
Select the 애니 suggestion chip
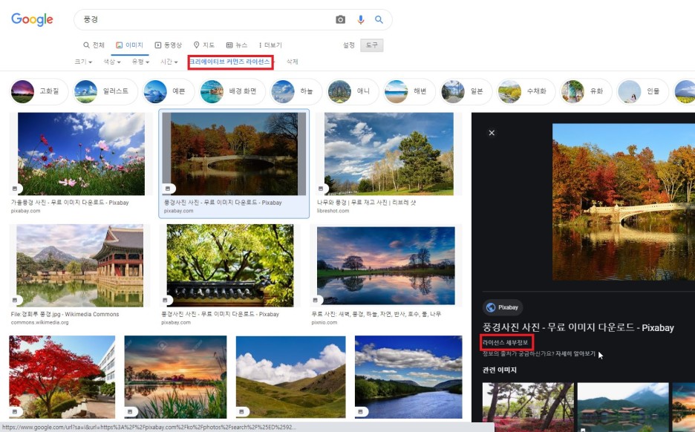tap(353, 91)
